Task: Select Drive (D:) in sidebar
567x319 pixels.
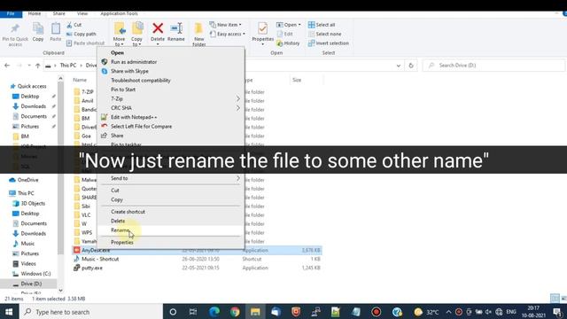Action: [x=27, y=284]
